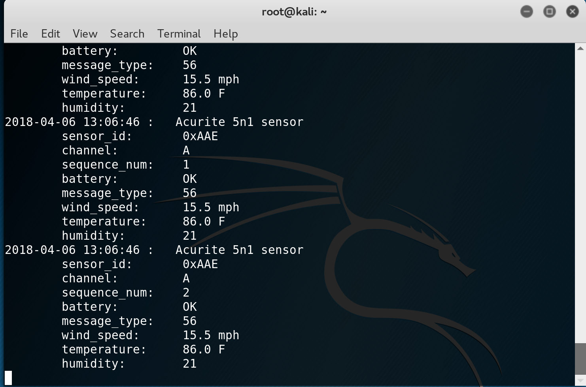Click the last 2018-04-06 13:06:46 timestamp
Viewport: 586px width, 387px height.
[72, 250]
